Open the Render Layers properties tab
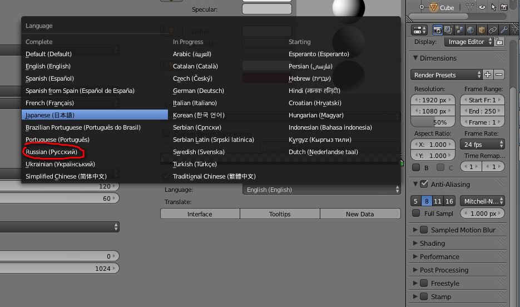This screenshot has height=307, width=520. (449, 30)
